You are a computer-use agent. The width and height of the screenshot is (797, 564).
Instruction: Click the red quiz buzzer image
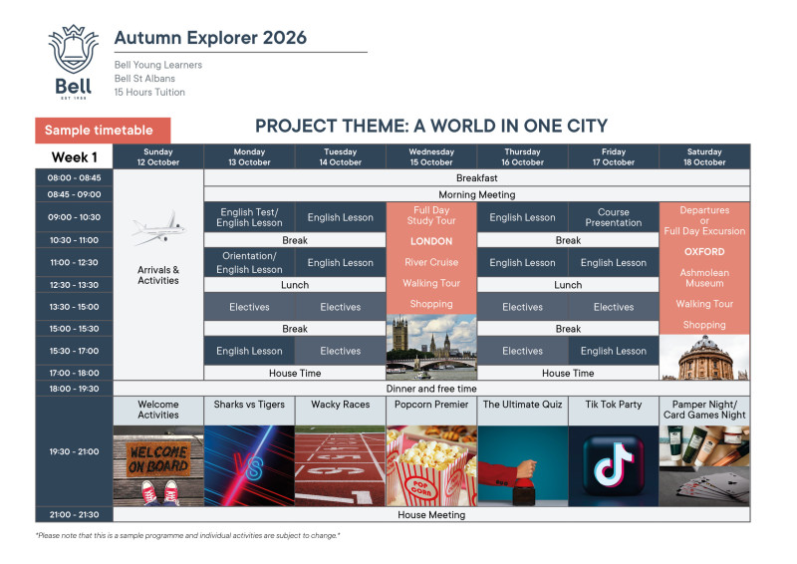[522, 466]
